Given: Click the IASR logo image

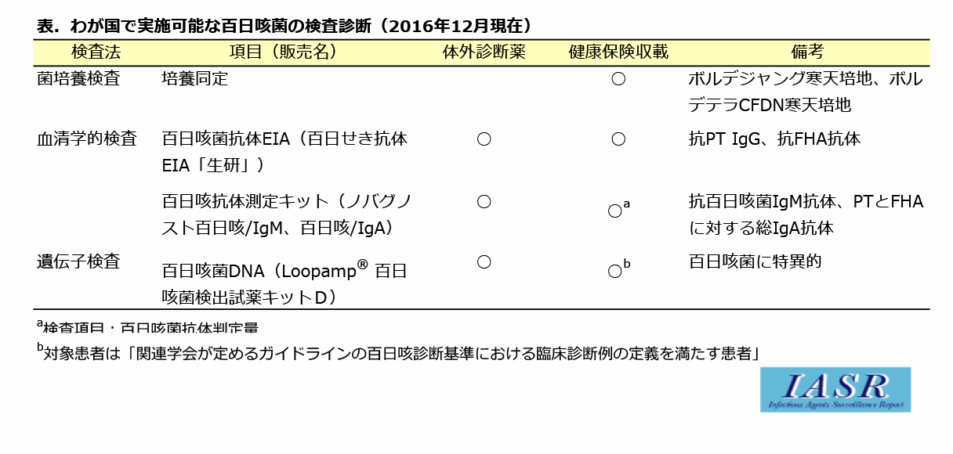Looking at the screenshot, I should coord(835,390).
